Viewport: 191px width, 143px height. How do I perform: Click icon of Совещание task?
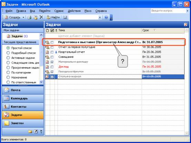coord(47,57)
